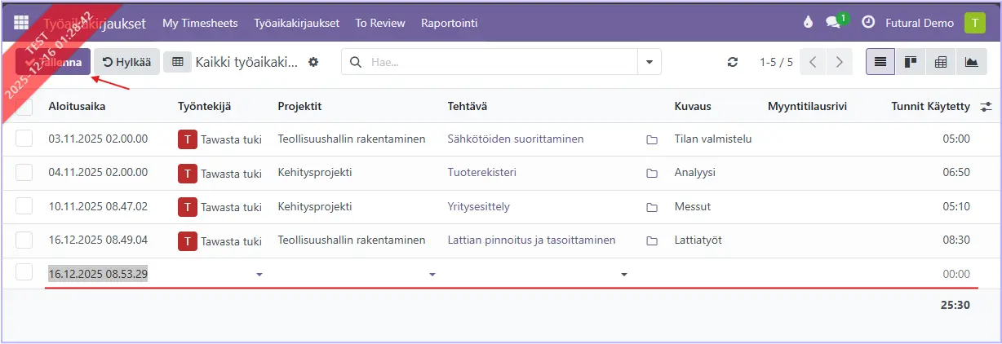
Task: Open the My Timesheets menu
Action: [200, 23]
